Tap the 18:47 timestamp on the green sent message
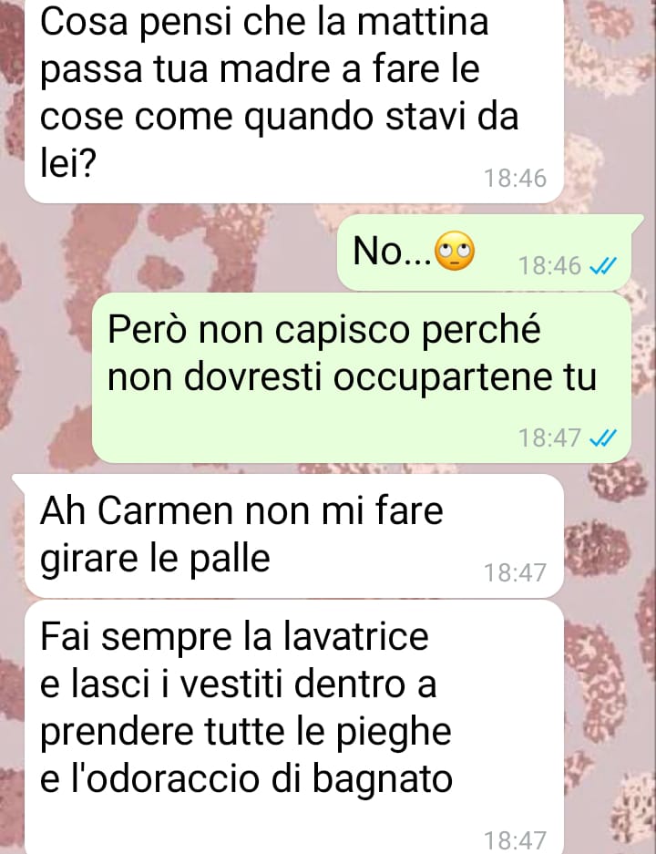This screenshot has width=656, height=854. coord(549,437)
